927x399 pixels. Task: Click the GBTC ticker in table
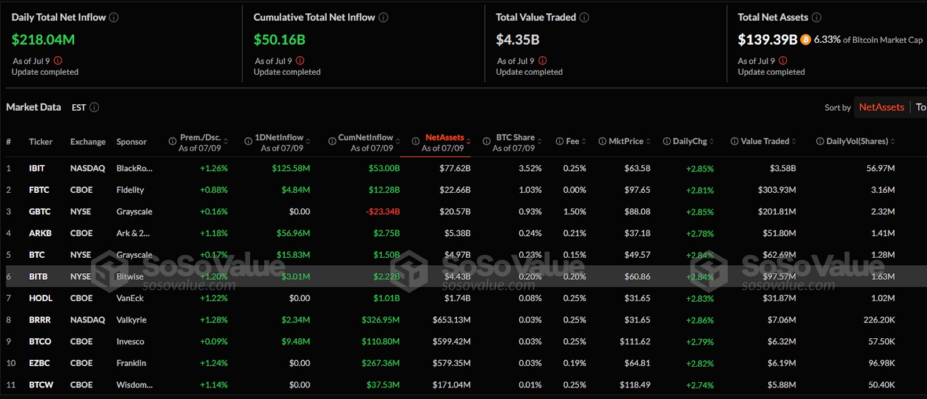coord(40,212)
